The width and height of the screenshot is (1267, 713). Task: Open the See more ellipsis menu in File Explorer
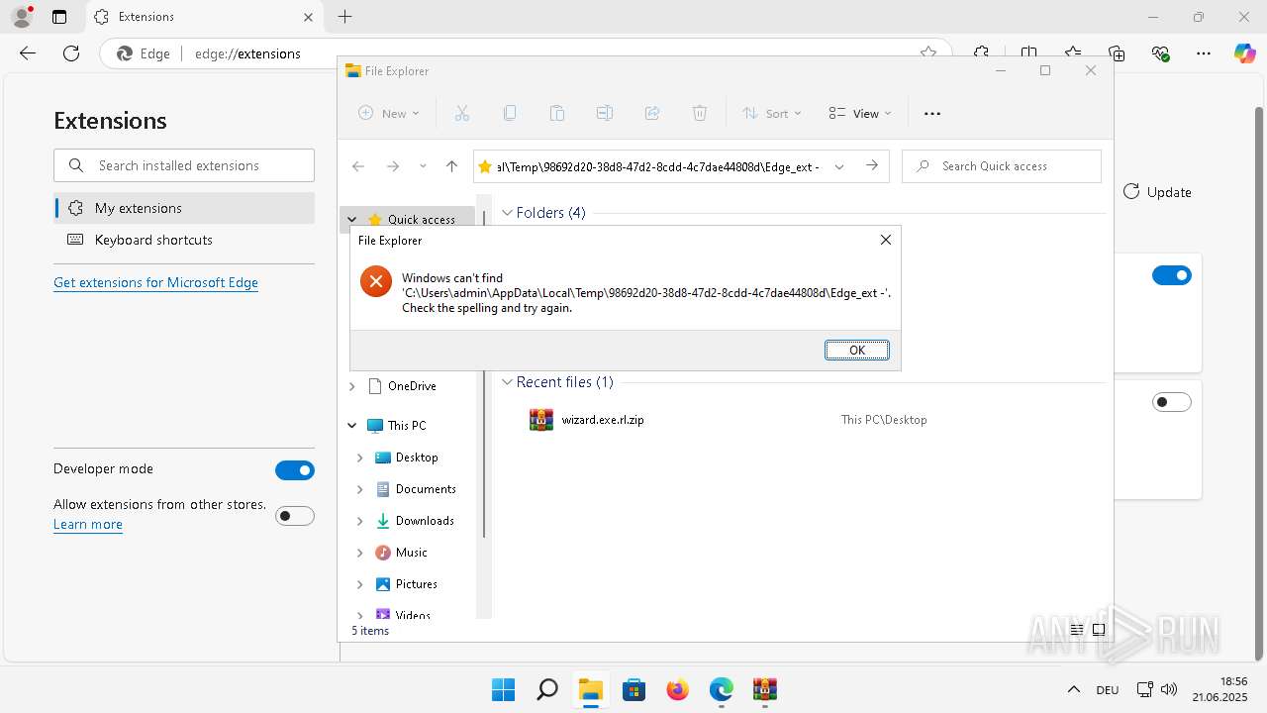(931, 113)
